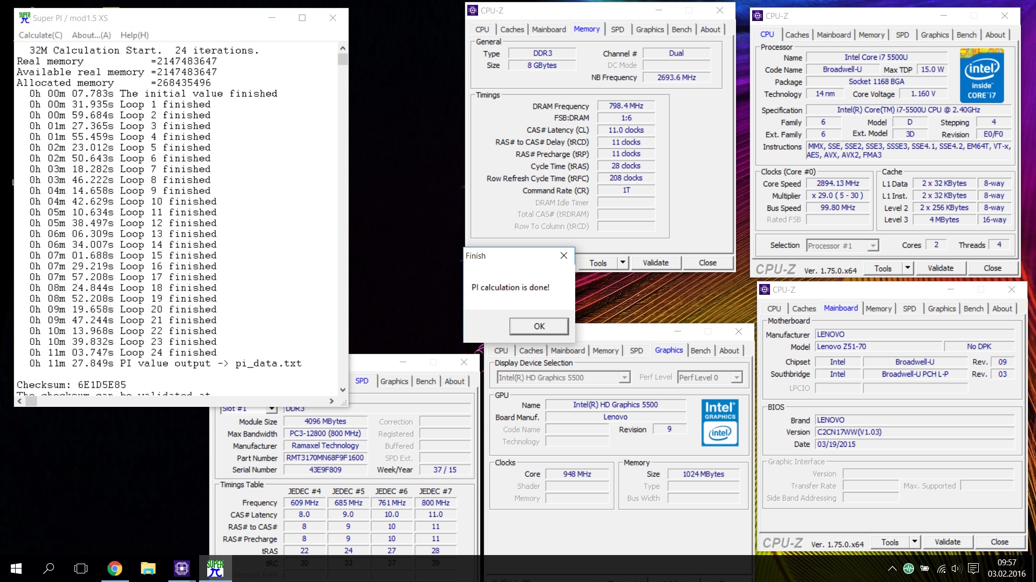Click BIOS version C2CN17WW field

[915, 432]
